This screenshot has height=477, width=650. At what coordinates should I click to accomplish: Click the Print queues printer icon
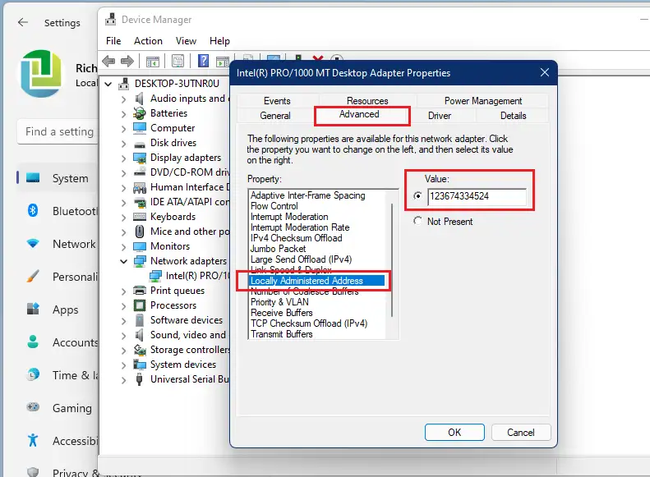(140, 291)
